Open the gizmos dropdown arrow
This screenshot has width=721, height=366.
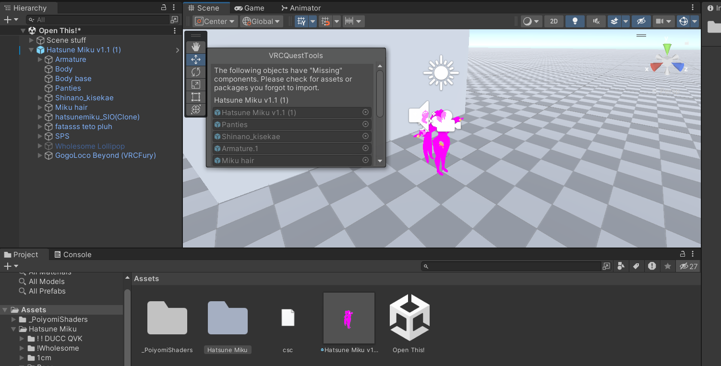click(695, 21)
